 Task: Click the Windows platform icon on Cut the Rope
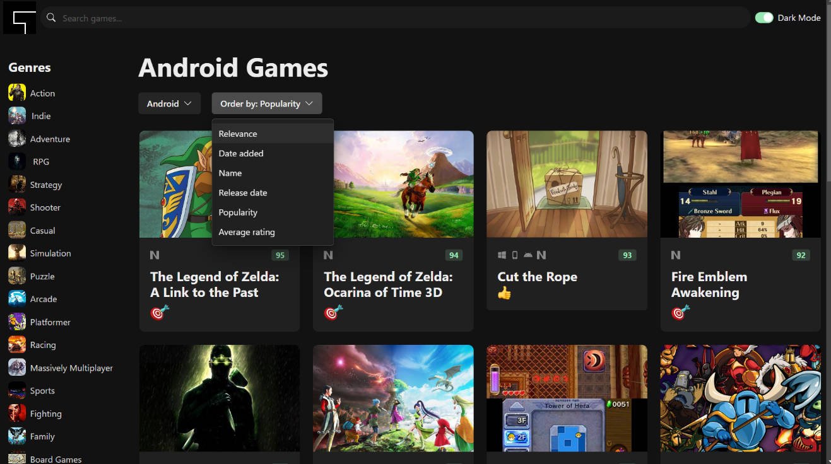(502, 255)
